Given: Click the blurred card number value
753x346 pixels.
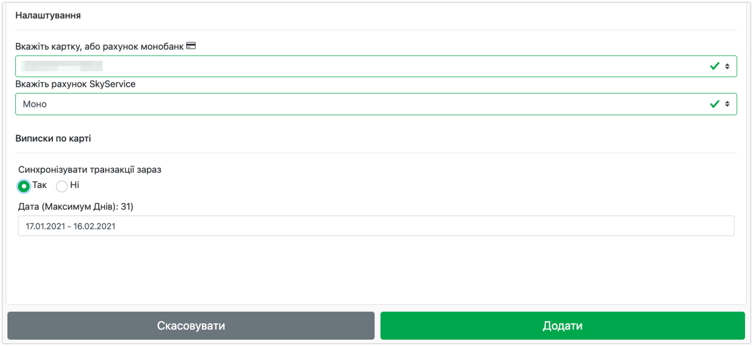Looking at the screenshot, I should click(62, 66).
